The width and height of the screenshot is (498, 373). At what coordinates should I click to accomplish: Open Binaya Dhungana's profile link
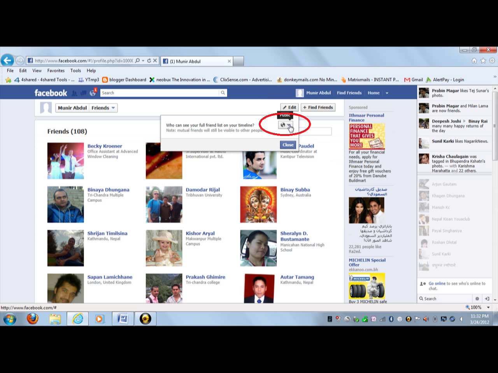pyautogui.click(x=108, y=190)
